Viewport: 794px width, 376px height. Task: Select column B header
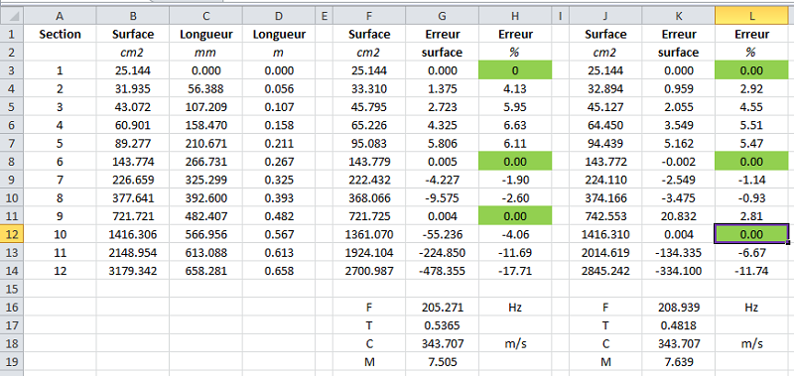click(x=133, y=17)
